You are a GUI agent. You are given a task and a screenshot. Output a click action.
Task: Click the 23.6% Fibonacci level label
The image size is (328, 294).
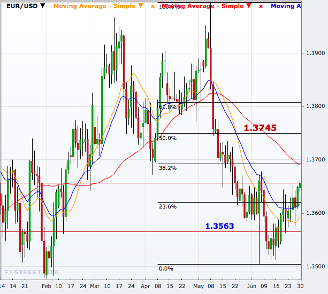167,206
